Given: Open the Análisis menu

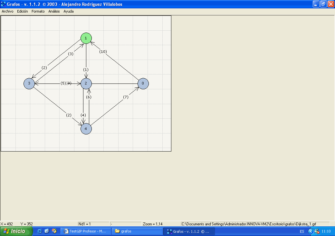Looking at the screenshot, I should [x=54, y=11].
